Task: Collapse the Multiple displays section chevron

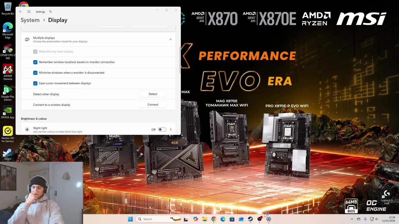Action: (171, 40)
